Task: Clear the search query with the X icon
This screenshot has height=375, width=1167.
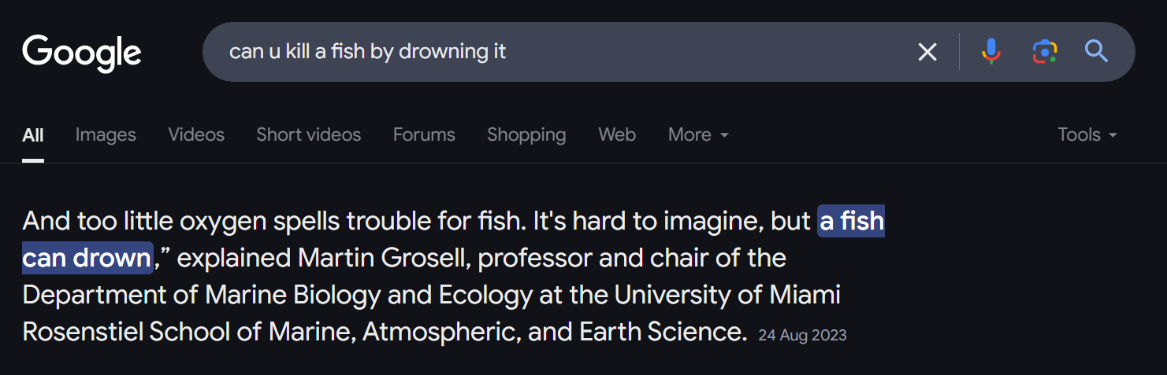Action: 927,52
